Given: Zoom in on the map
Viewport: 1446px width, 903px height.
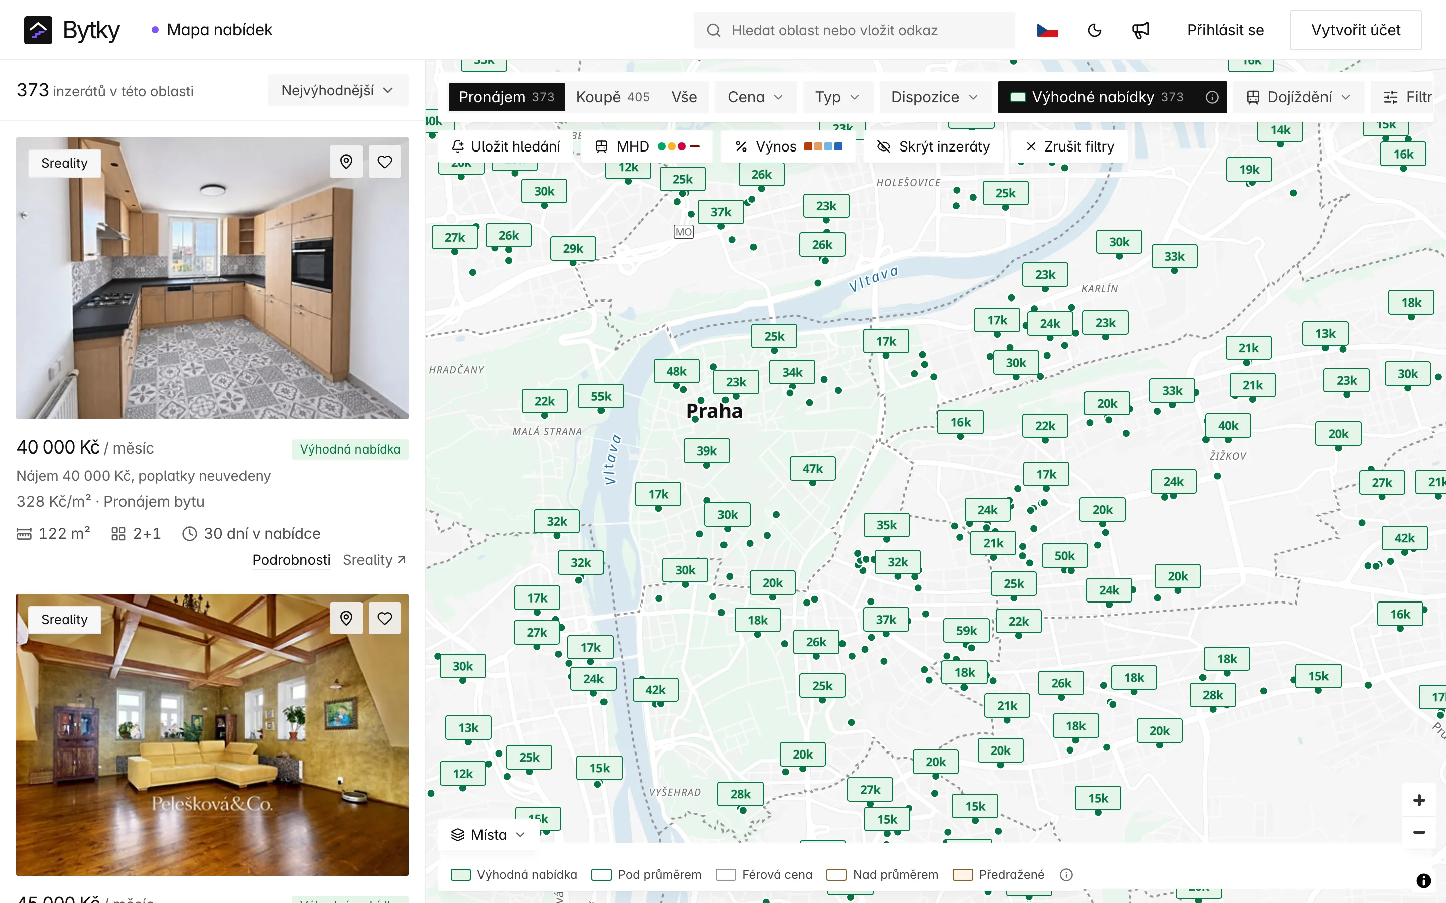Looking at the screenshot, I should point(1419,800).
